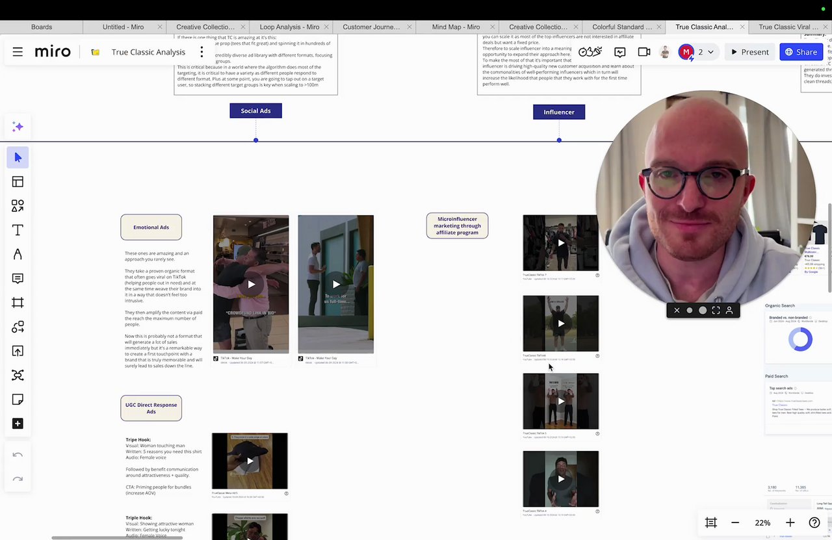This screenshot has width=832, height=540.
Task: Open more apps plus button
Action: [18, 424]
